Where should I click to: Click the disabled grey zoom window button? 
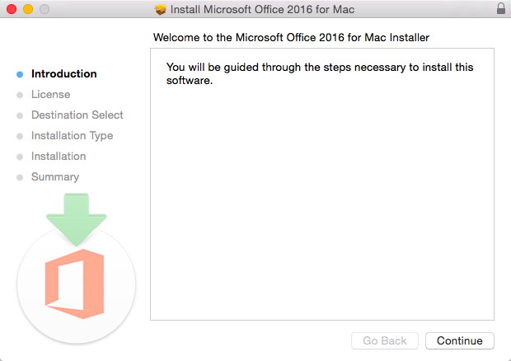(x=44, y=9)
